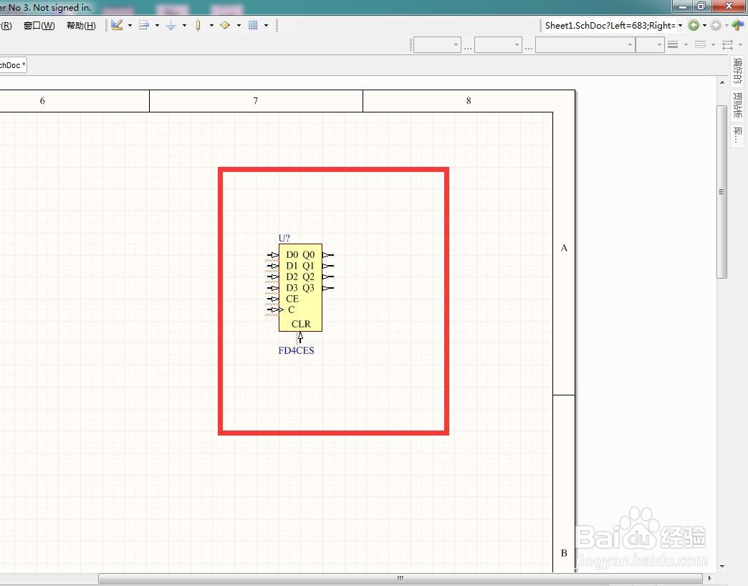Open the Simulation Sources icon
This screenshot has width=748, height=586.
[x=225, y=25]
